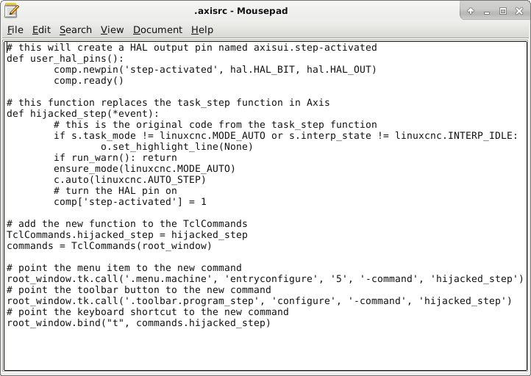Place cursor on 'c.auto(linuxcnc.AUTO_STEP)' line
The image size is (531, 376).
click(x=129, y=180)
